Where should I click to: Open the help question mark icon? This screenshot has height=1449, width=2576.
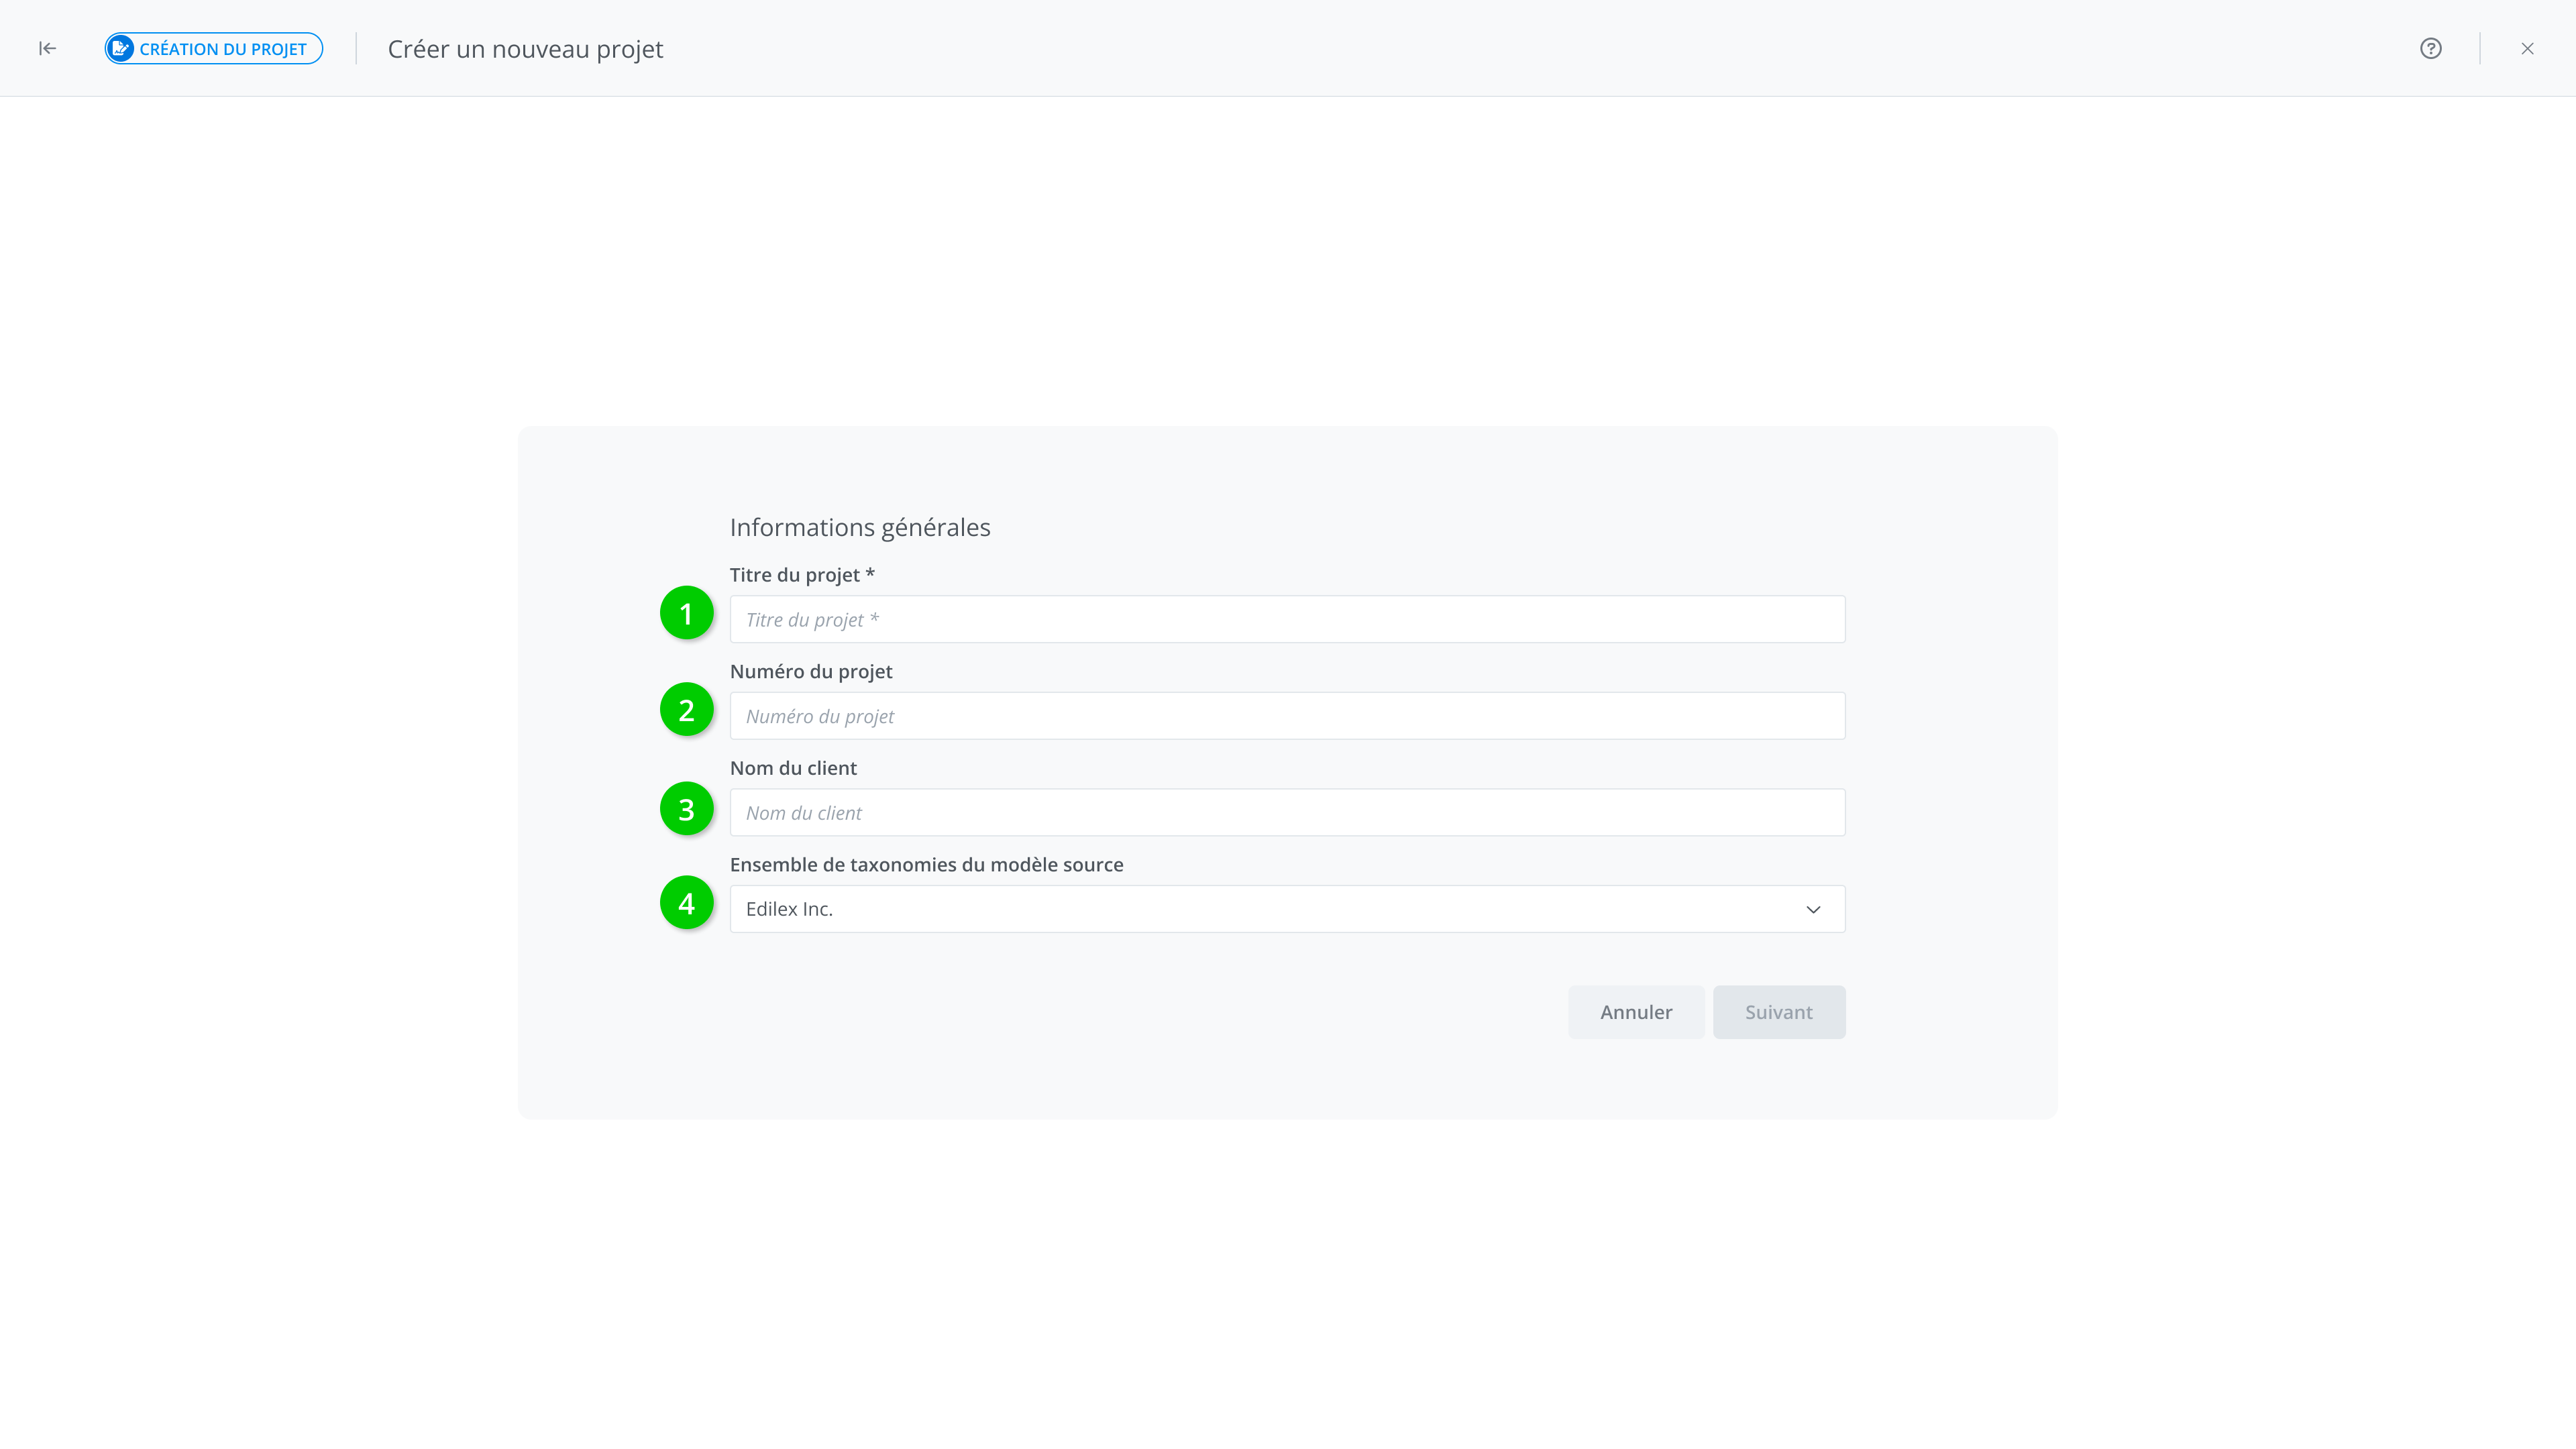click(x=2430, y=48)
